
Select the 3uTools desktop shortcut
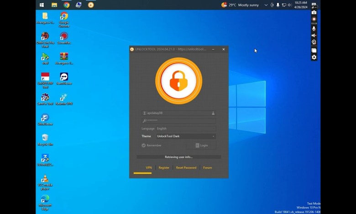45,160
